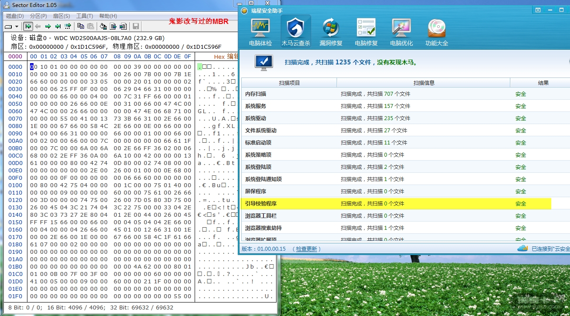Screen dimensions: 570x316
Task: Select the 系统驱动 row
Action: point(405,118)
